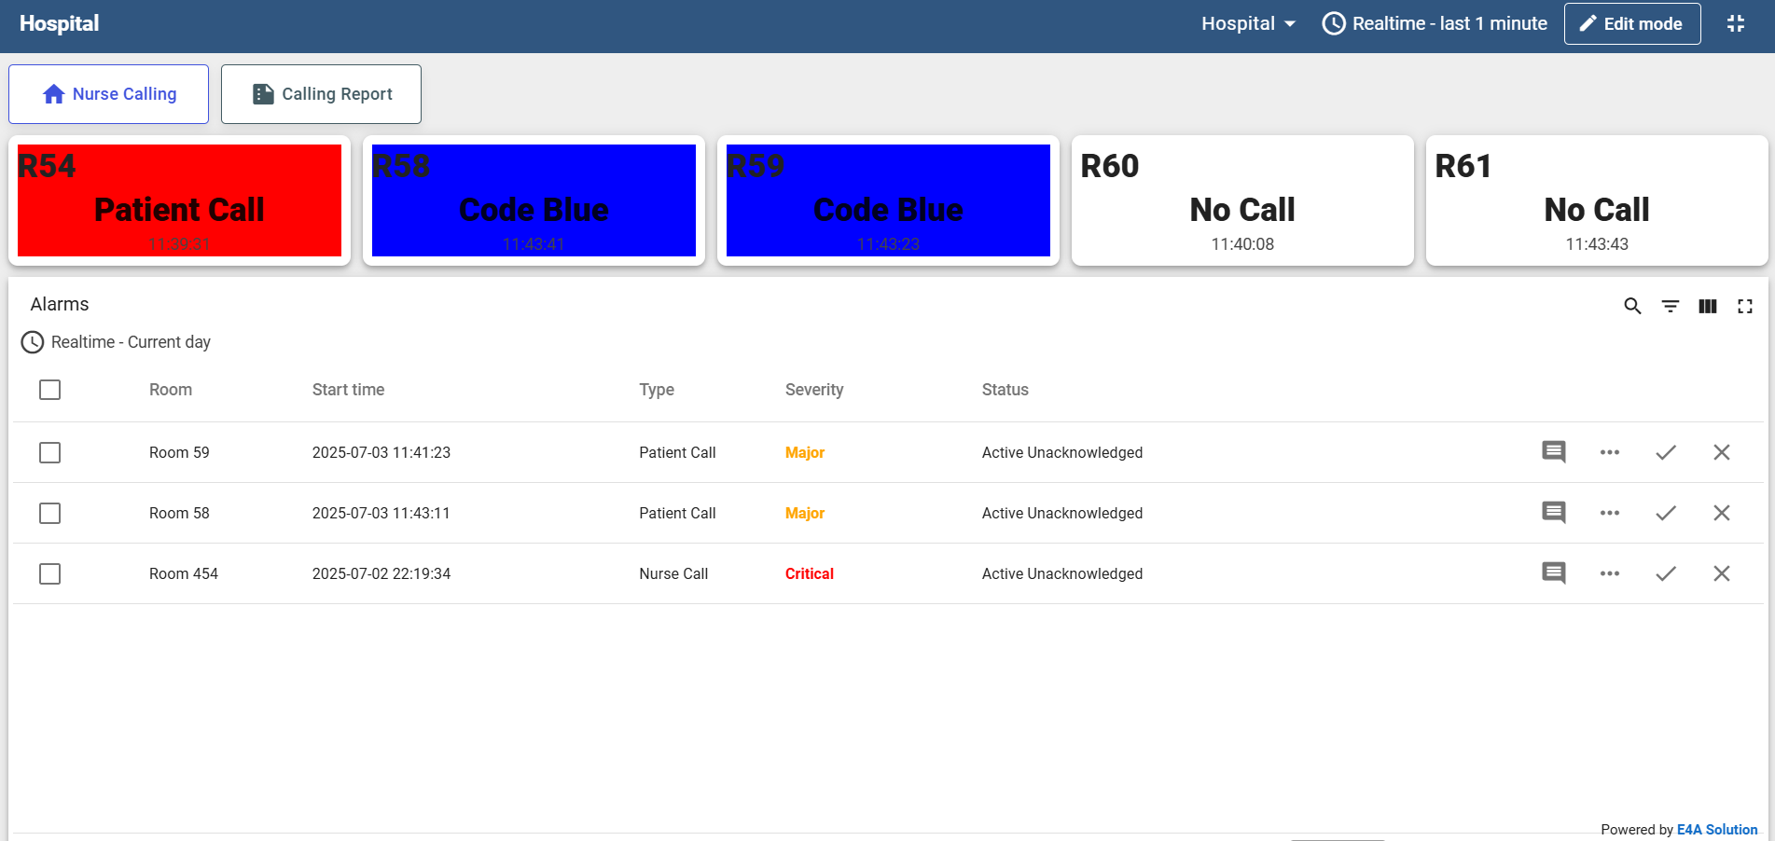This screenshot has height=841, width=1775.
Task: Switch to the Nurse Calling tab
Action: [109, 94]
